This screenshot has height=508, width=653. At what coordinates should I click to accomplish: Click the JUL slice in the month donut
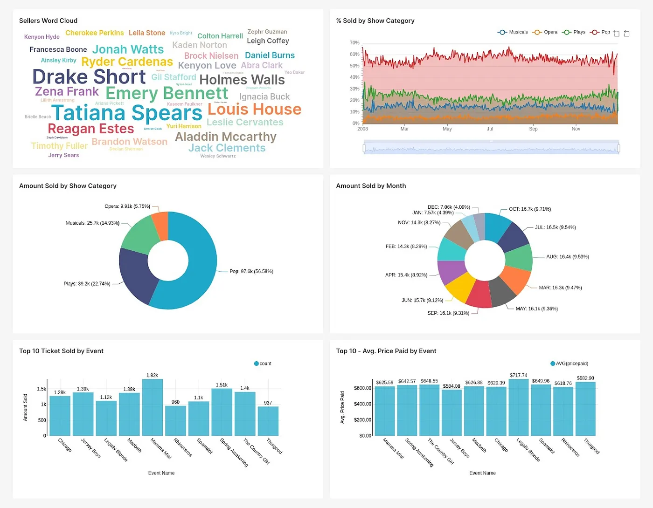coord(514,238)
